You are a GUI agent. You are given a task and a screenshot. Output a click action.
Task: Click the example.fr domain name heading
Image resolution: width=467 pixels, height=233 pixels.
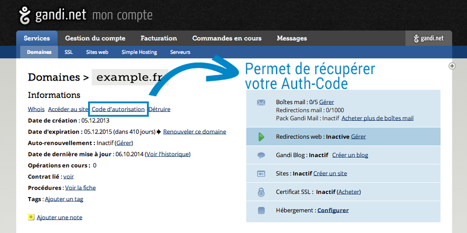[x=130, y=77]
